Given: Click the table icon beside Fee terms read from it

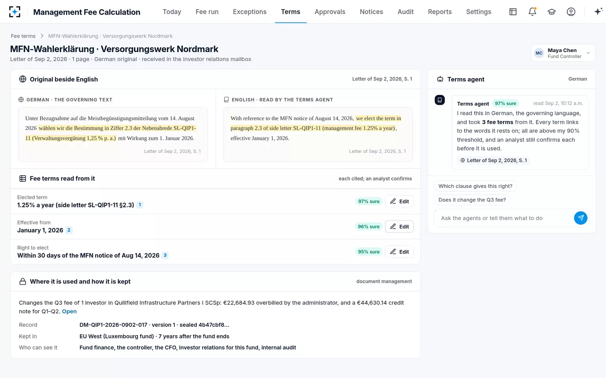Looking at the screenshot, I should 23,178.
